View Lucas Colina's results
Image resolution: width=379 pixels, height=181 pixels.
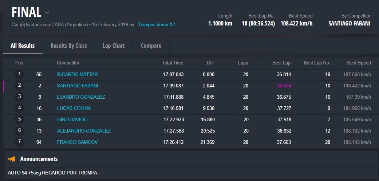point(74,108)
